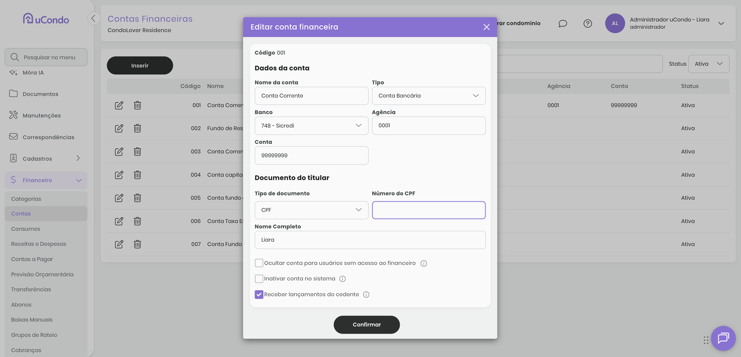This screenshot has width=741, height=357.
Task: Remove row 003 with the trash icon
Action: tap(137, 152)
